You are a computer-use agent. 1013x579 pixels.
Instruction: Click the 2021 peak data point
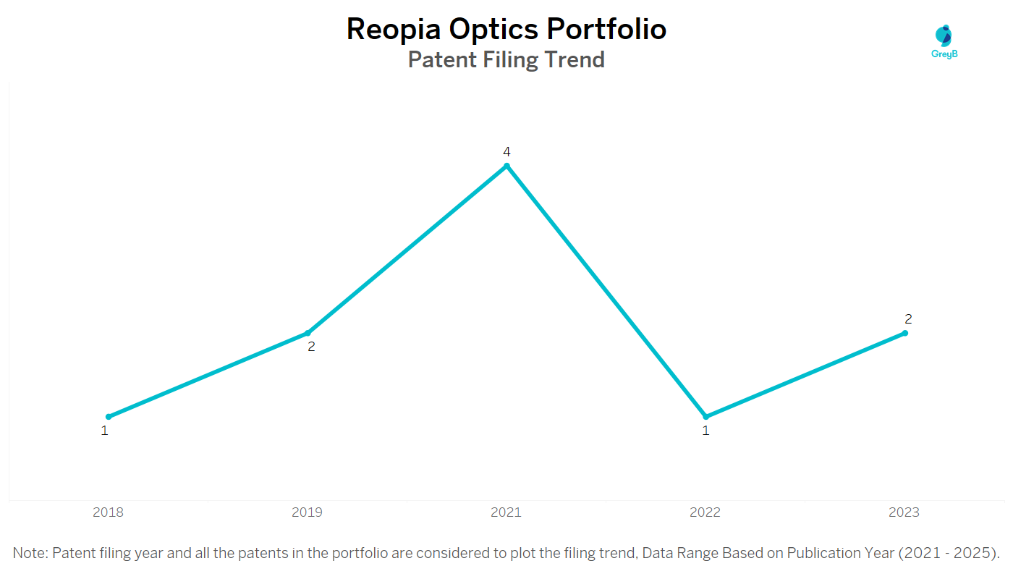click(x=506, y=166)
